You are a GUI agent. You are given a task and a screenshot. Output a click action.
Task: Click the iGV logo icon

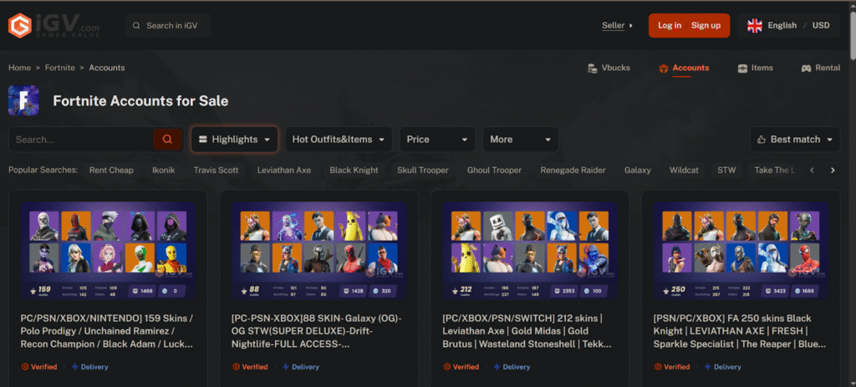click(x=20, y=26)
